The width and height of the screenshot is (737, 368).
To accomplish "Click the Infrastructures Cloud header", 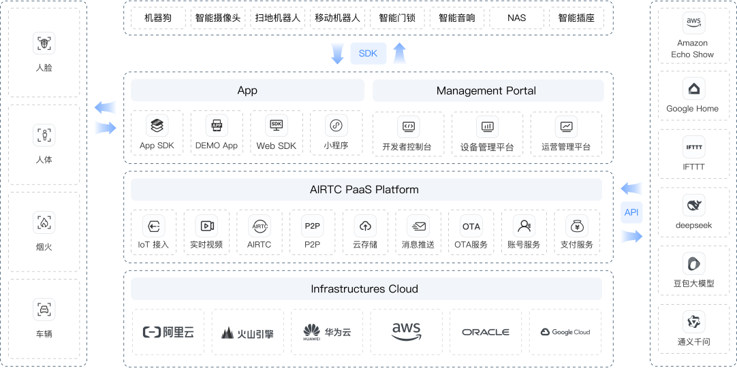I will coord(366,288).
